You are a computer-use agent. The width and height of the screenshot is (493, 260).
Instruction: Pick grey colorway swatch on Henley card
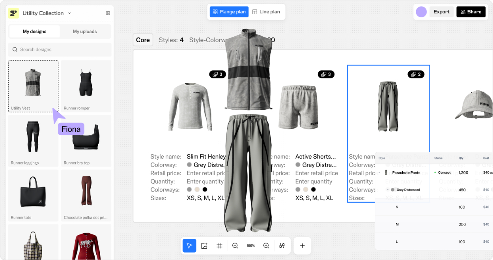[189, 189]
